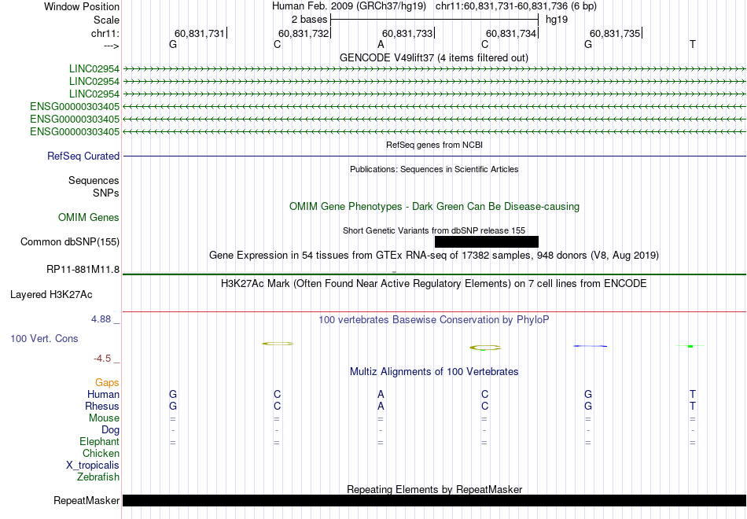Click the Common dbSNP(155) label
This screenshot has height=519, width=747.
click(x=69, y=241)
